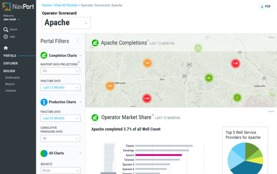
Task: Click the View All Portals breadcrumb link
Action: click(x=66, y=5)
